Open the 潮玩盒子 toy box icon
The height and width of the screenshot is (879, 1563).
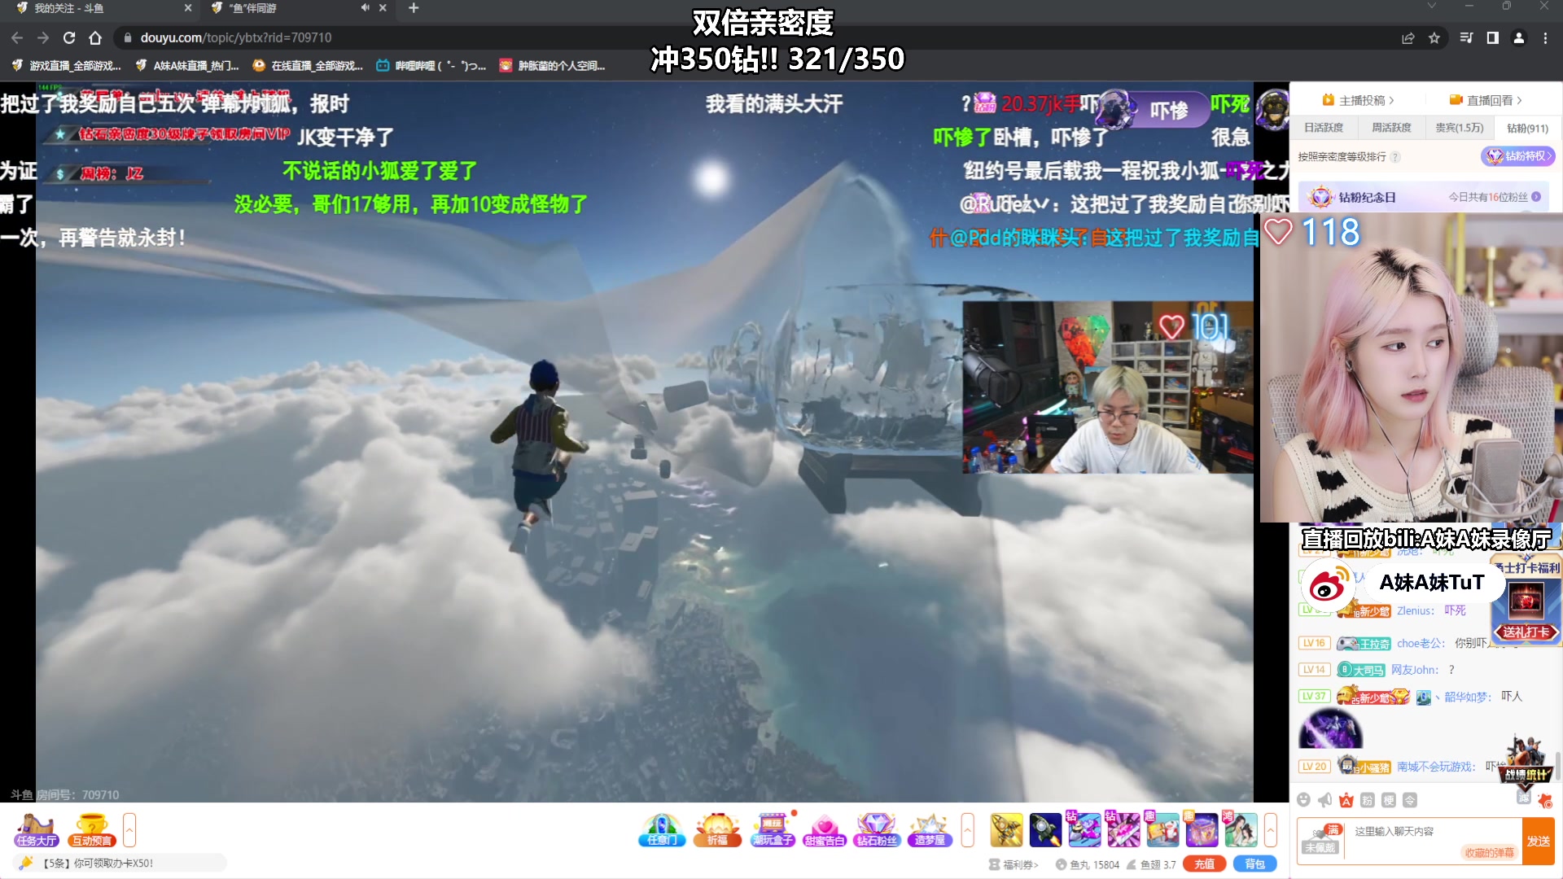pyautogui.click(x=773, y=830)
